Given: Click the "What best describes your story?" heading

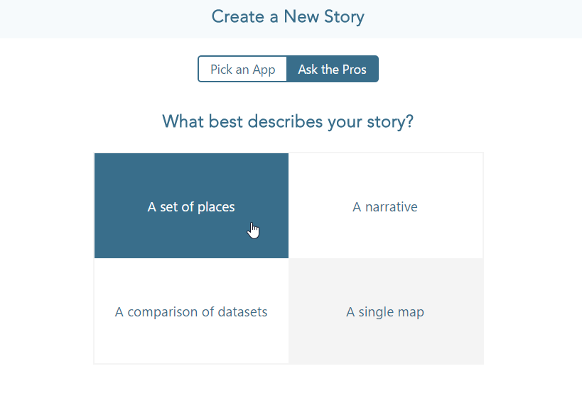Looking at the screenshot, I should click(288, 121).
